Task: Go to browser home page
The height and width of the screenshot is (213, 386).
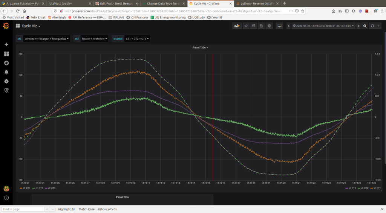Action: point(25,11)
